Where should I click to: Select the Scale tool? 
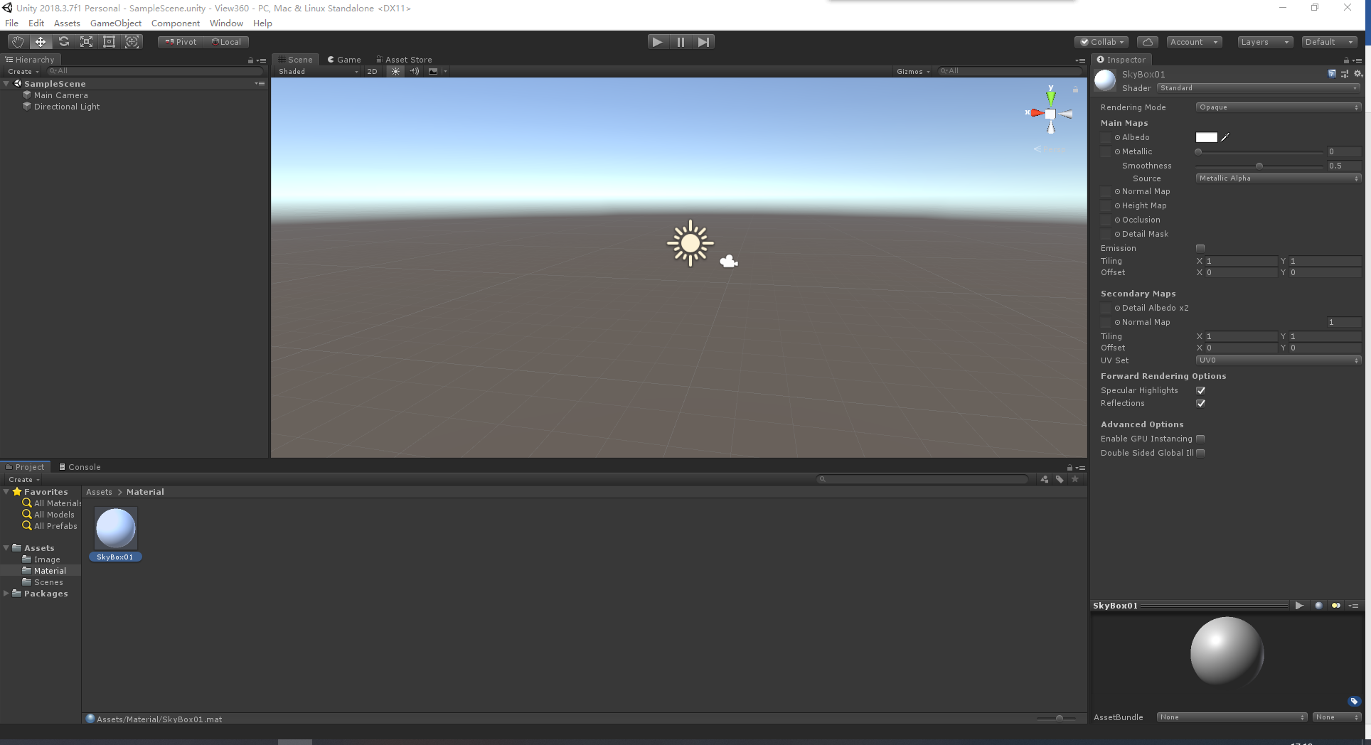86,41
